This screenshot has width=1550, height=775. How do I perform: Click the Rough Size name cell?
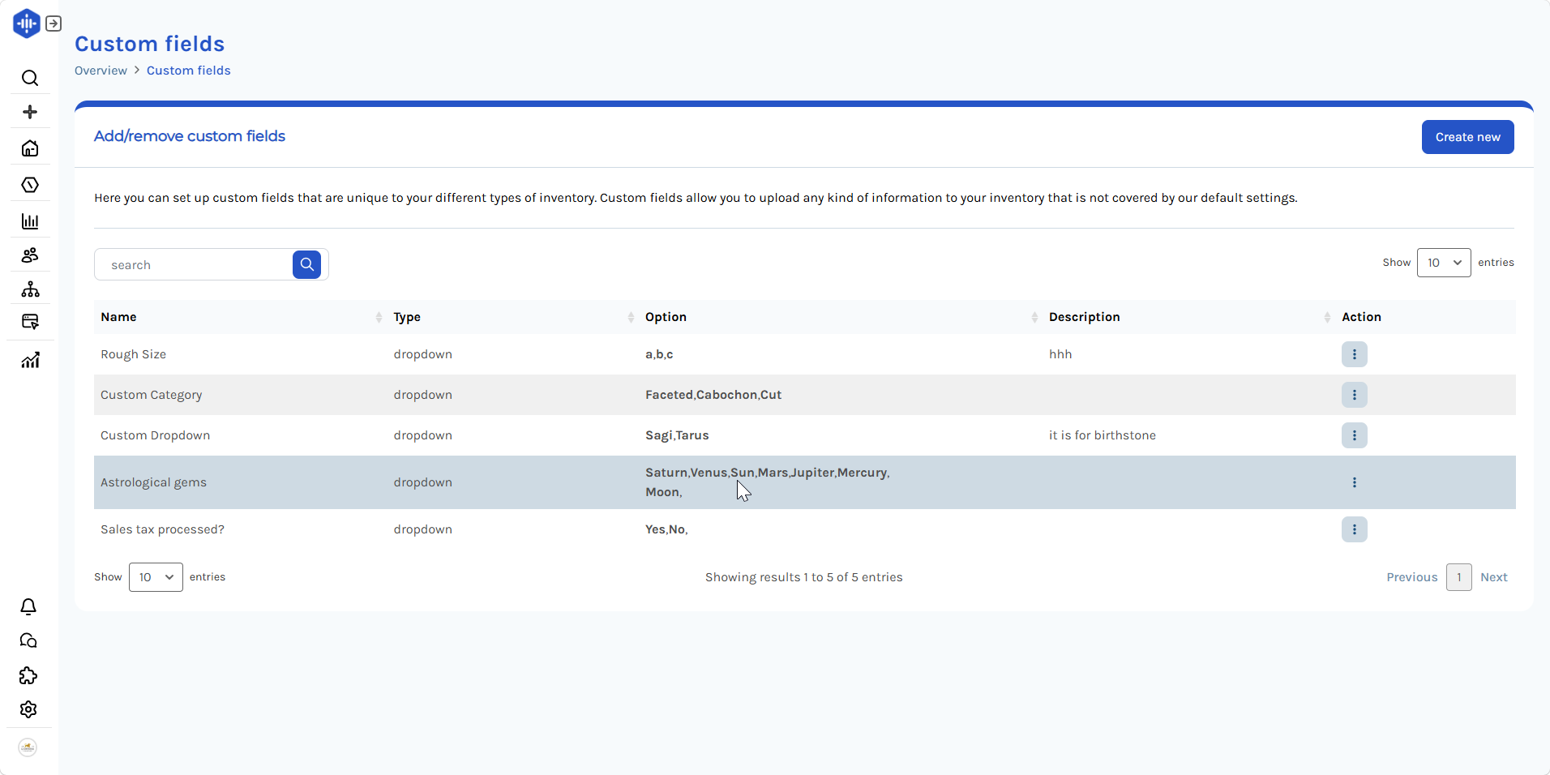coord(133,354)
